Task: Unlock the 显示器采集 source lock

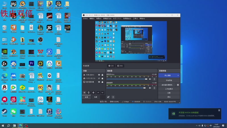Action: point(102,82)
